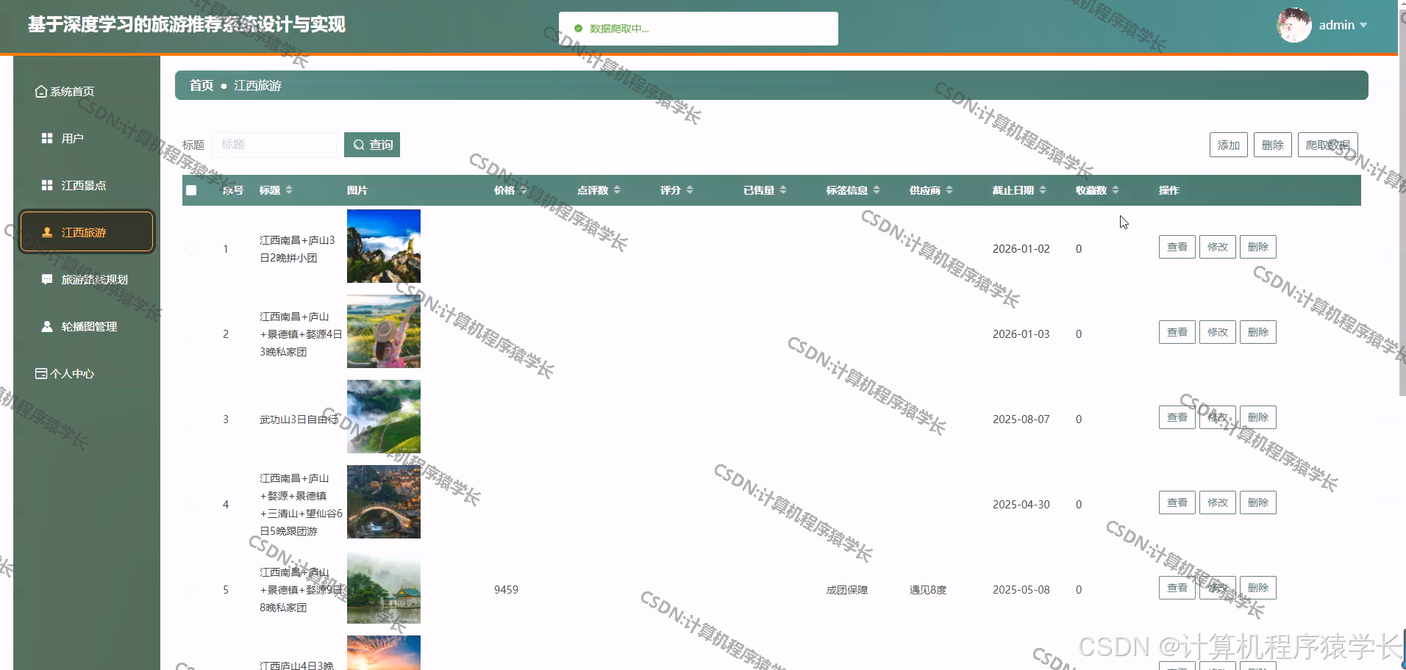Click the 查询 search button
The width and height of the screenshot is (1406, 670).
pos(372,145)
